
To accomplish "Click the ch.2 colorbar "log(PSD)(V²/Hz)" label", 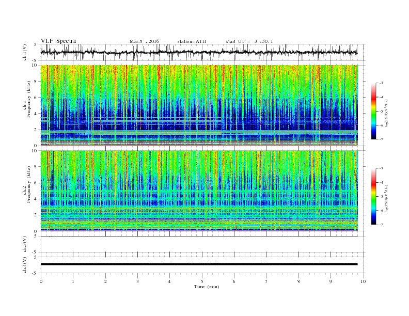I will pos(386,198).
